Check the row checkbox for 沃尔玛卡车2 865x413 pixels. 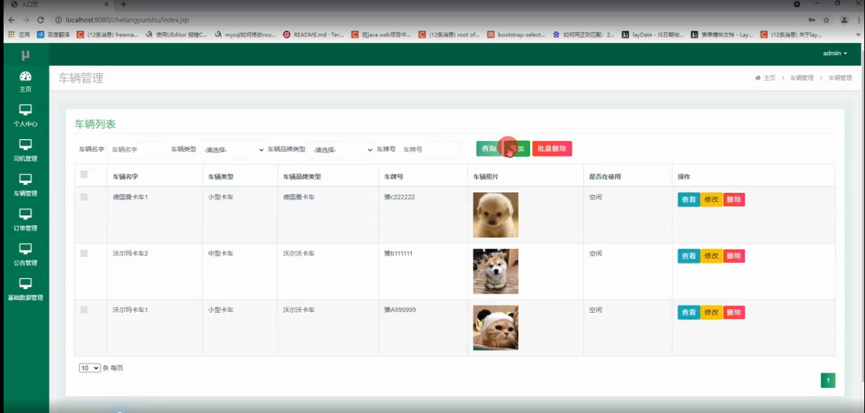click(x=84, y=253)
